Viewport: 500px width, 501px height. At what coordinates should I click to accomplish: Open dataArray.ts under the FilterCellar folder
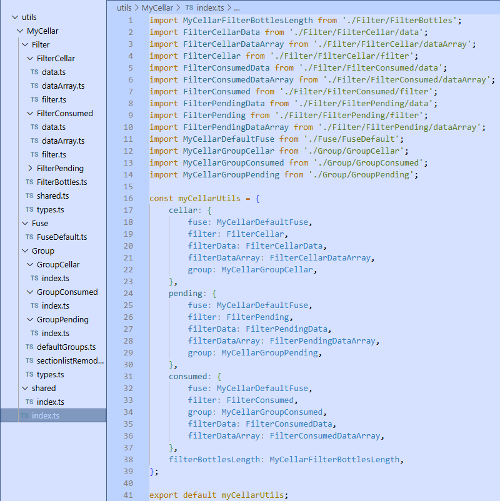coord(63,86)
